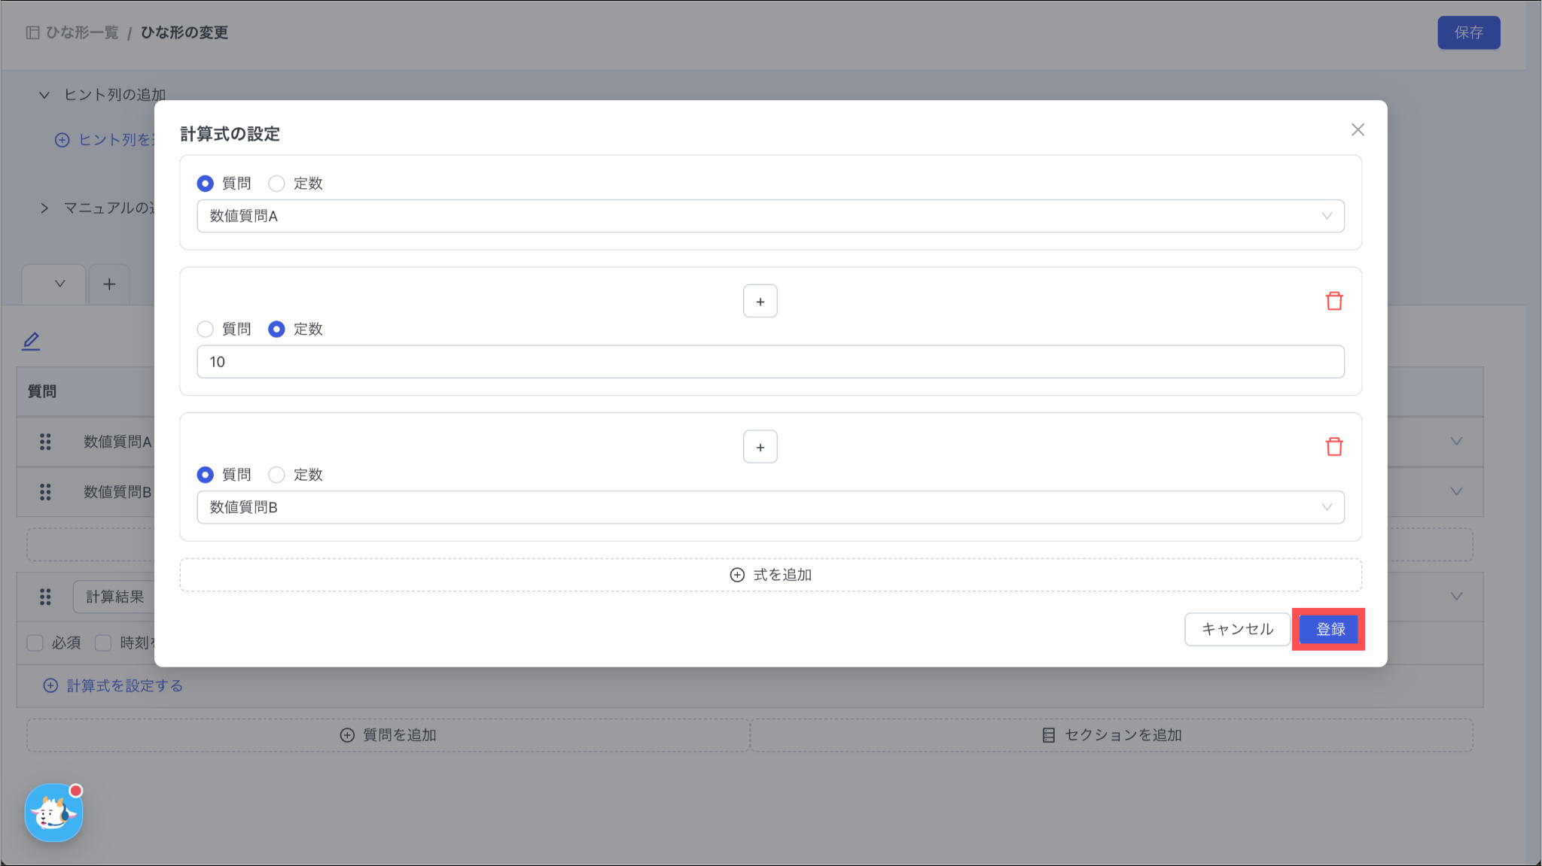Toggle the 必須 checkbox
1542x866 pixels.
pos(35,643)
